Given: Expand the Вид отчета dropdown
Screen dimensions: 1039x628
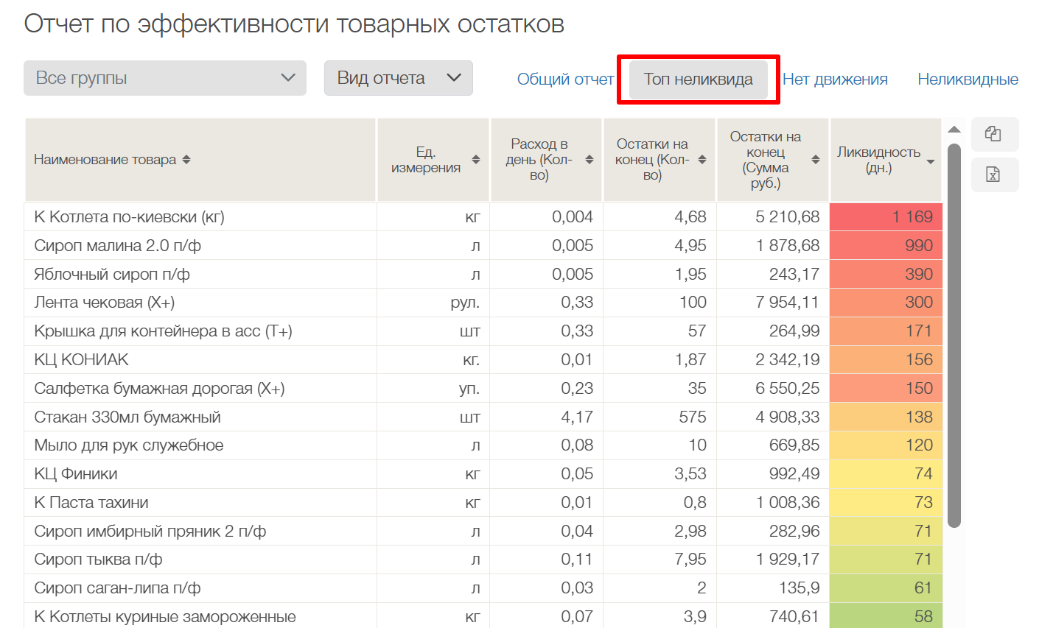Looking at the screenshot, I should coord(398,78).
